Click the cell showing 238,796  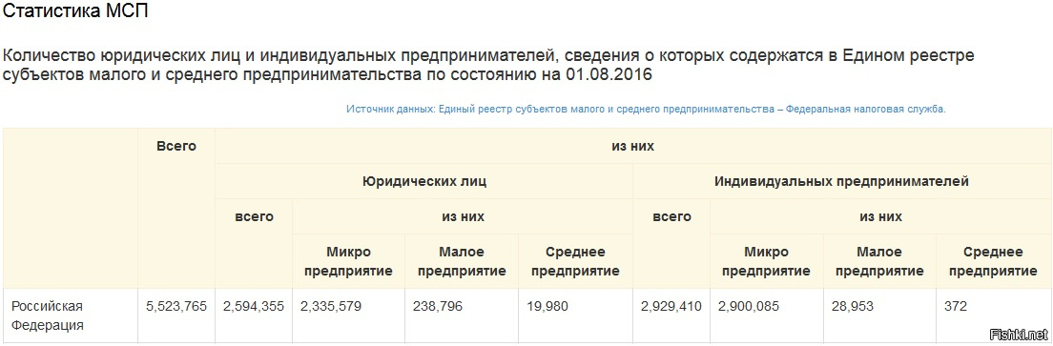438,306
